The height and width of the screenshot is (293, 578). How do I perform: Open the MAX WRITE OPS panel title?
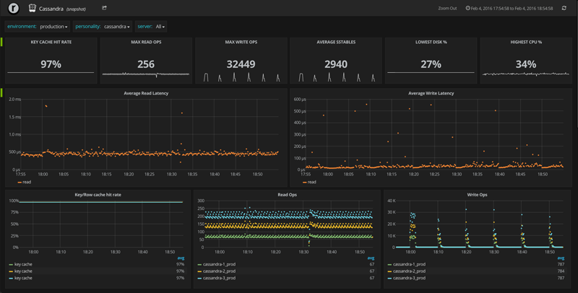point(241,42)
